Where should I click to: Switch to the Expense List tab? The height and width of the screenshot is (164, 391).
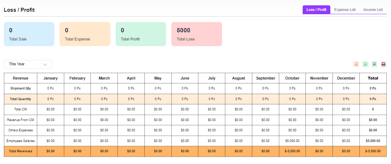(345, 10)
